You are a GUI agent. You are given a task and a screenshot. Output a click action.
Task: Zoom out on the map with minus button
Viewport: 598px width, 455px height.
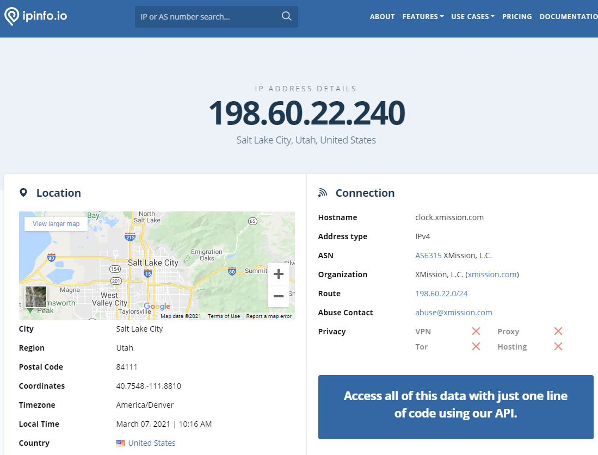pos(278,296)
